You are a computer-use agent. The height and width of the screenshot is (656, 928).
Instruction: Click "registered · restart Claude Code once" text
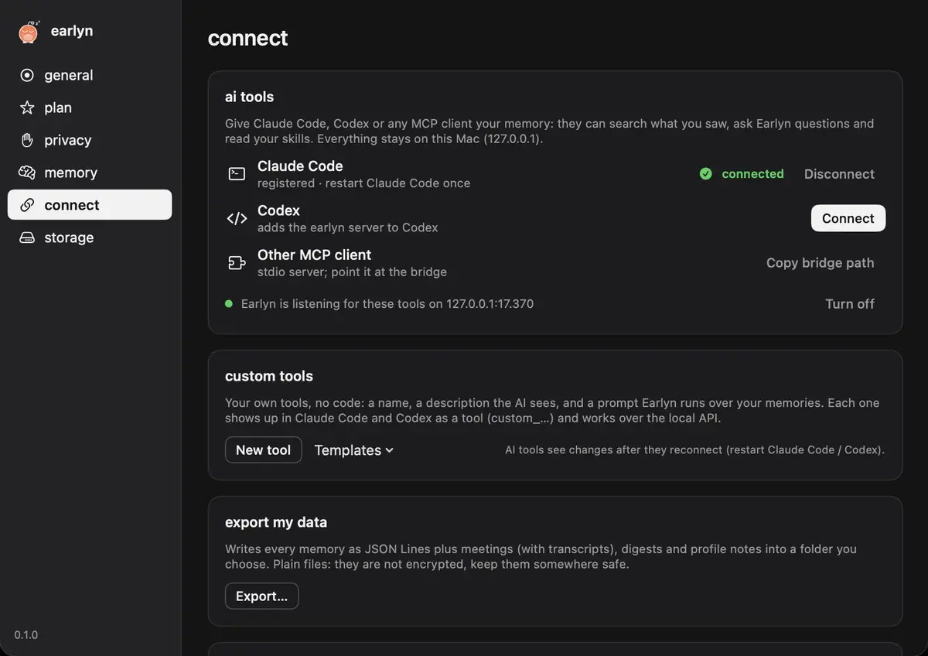363,183
